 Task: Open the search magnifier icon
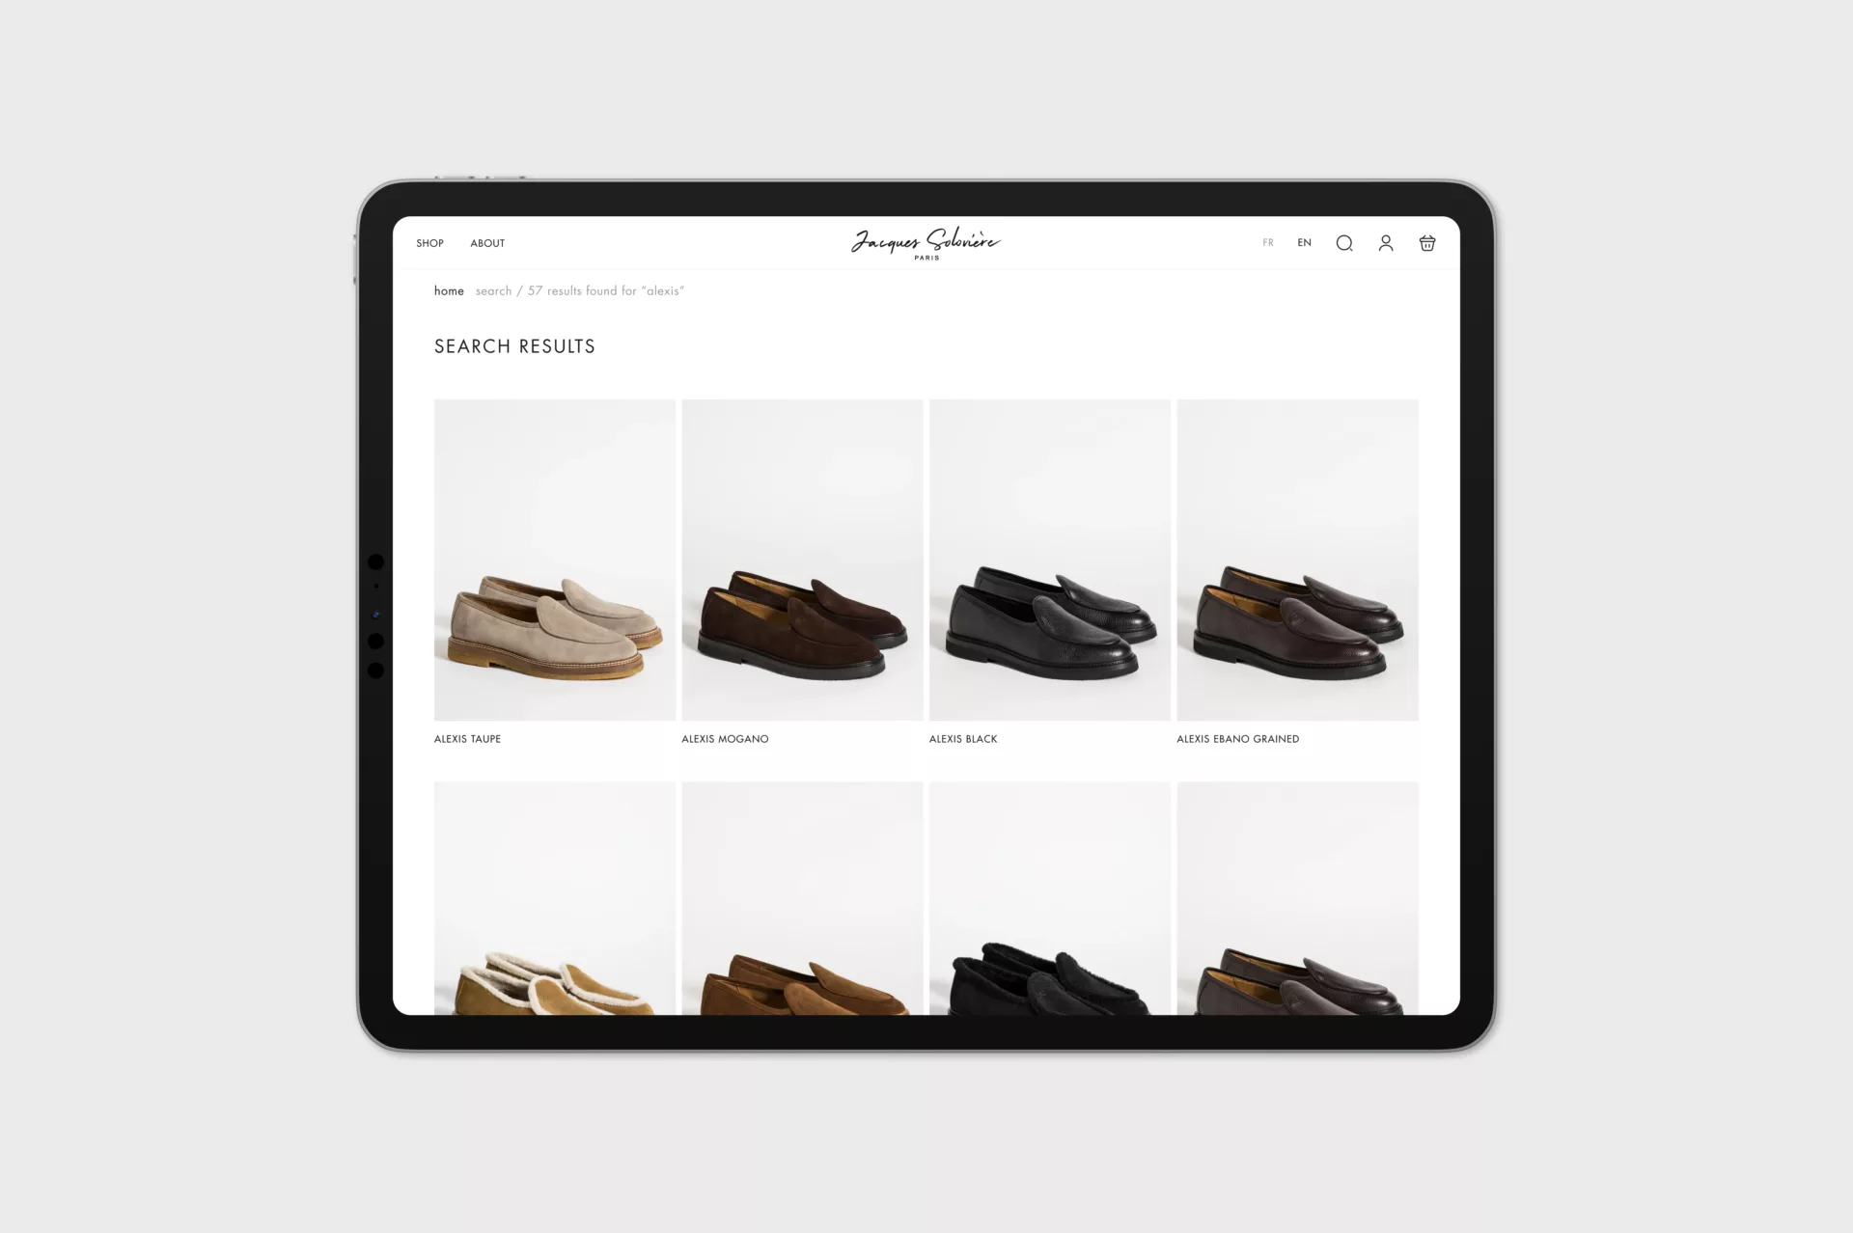tap(1343, 243)
